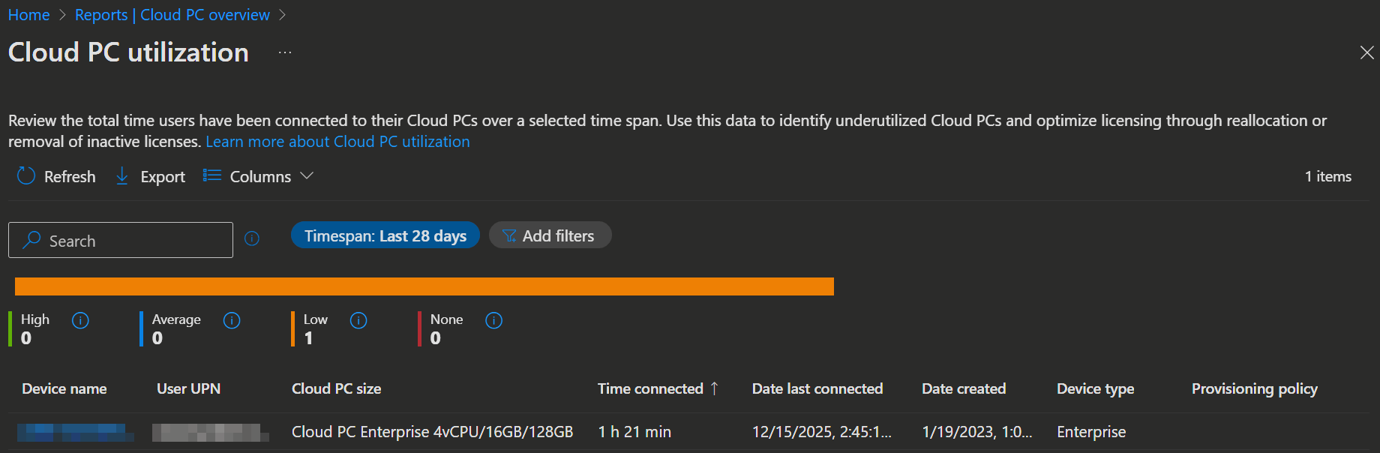Open the info icon beside the Search box
Viewport: 1380px width, 453px height.
coord(252,238)
